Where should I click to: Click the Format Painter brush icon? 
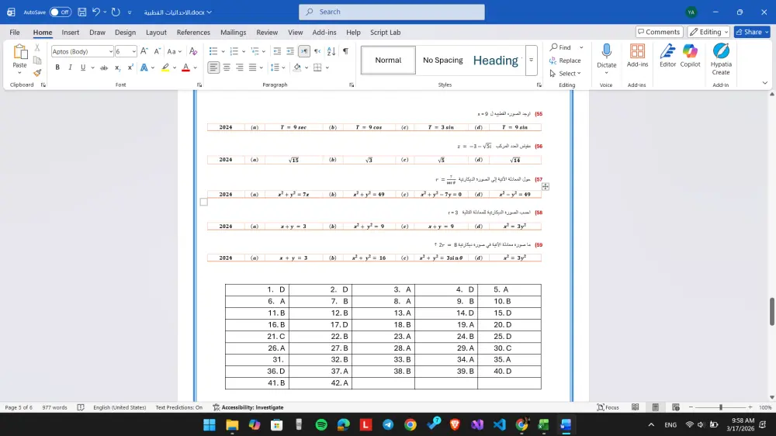coord(37,73)
